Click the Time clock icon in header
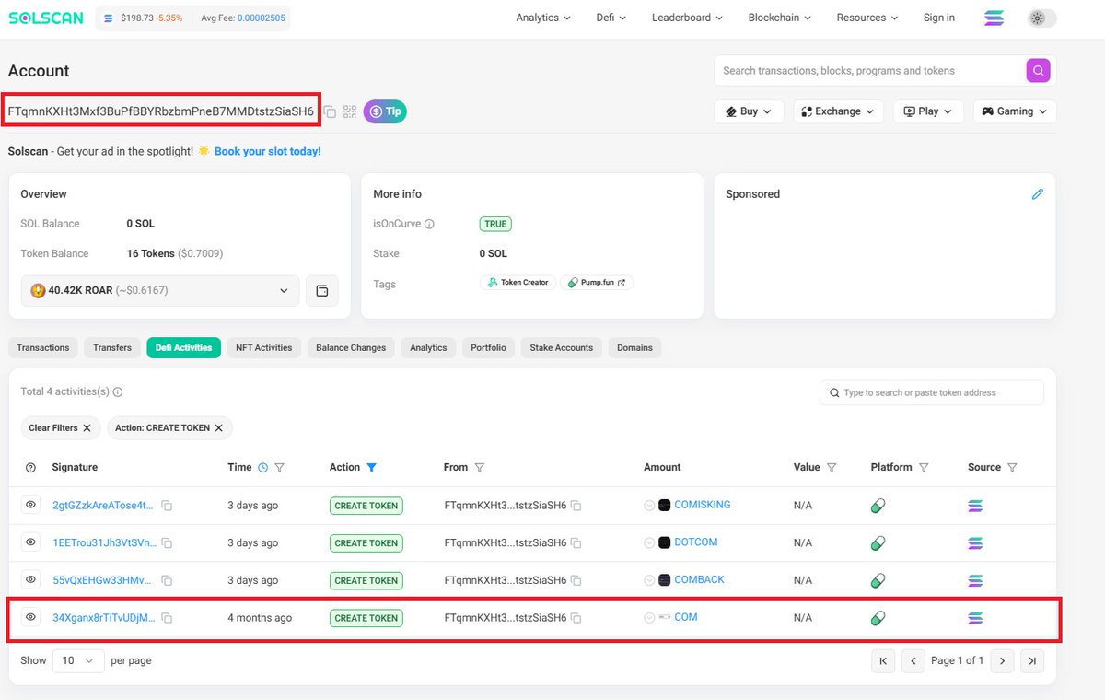This screenshot has width=1105, height=700. (x=263, y=468)
